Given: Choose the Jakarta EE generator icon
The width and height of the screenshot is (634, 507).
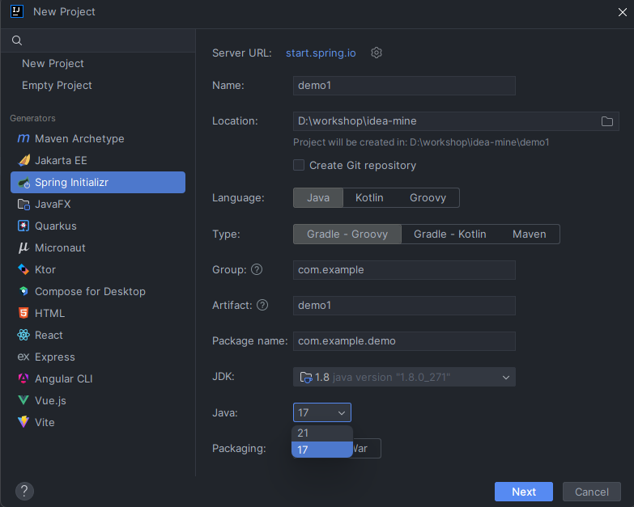Looking at the screenshot, I should coord(24,161).
